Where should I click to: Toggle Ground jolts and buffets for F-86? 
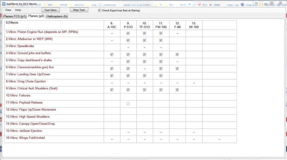click(177, 54)
